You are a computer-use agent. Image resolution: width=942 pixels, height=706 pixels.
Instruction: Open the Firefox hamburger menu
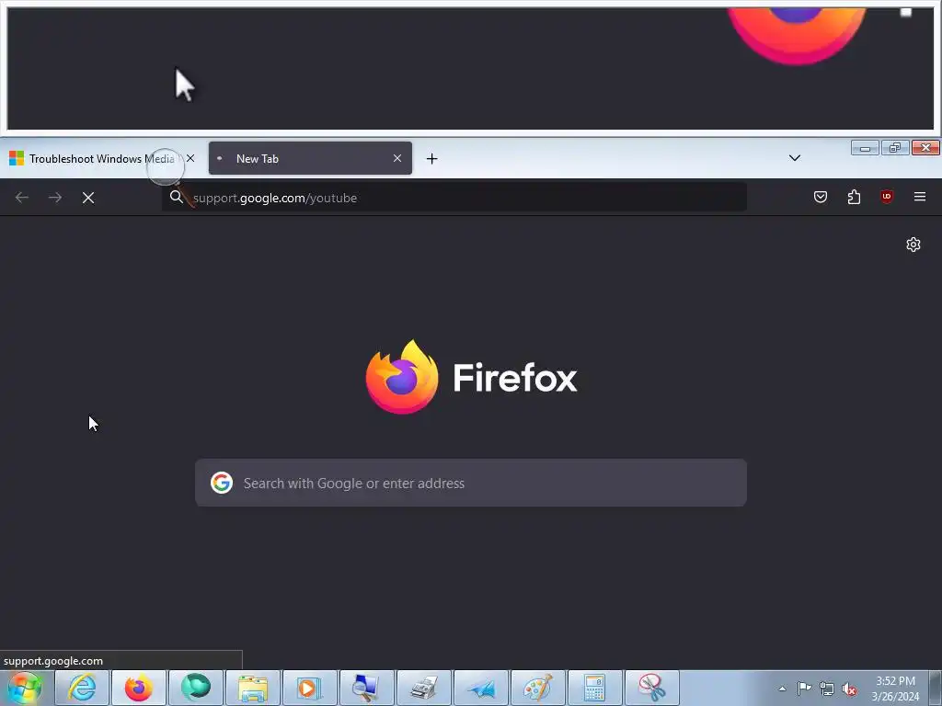tap(920, 197)
